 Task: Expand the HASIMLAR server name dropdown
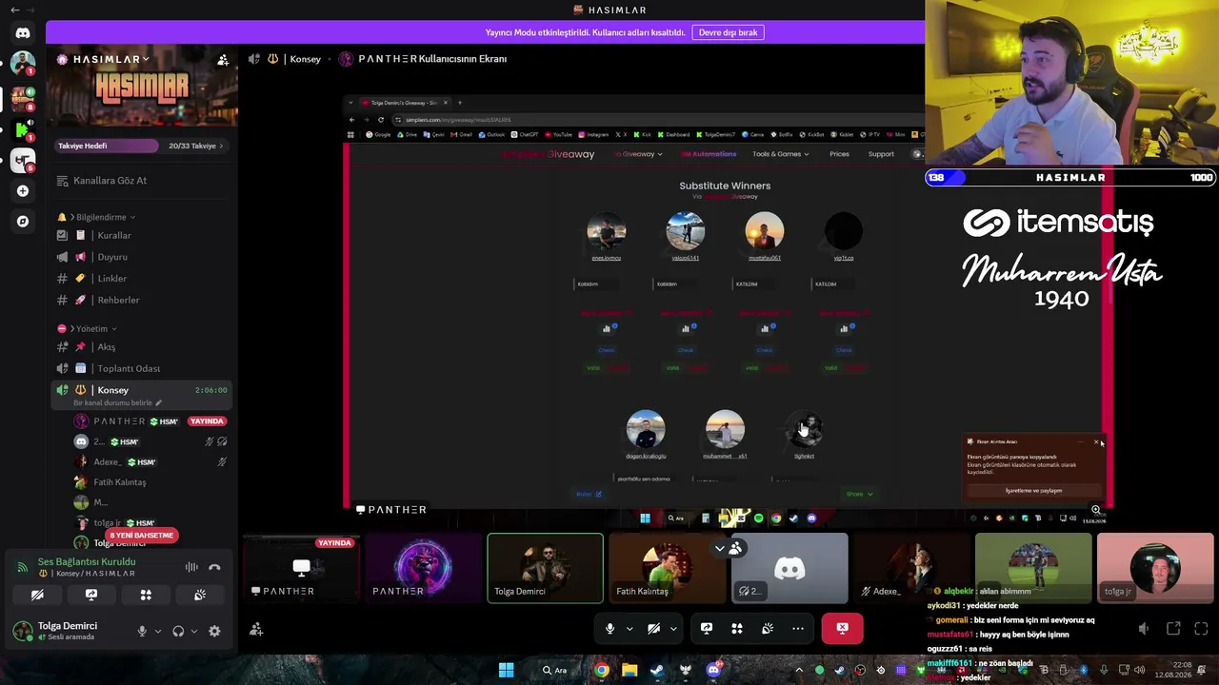point(146,59)
